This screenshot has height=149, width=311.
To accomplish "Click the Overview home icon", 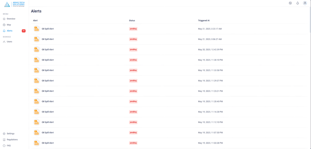I will [x=4, y=19].
